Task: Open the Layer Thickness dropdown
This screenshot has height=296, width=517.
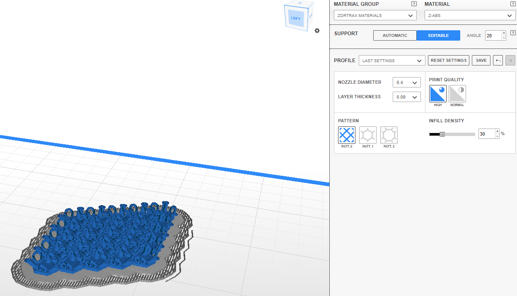Action: (407, 97)
